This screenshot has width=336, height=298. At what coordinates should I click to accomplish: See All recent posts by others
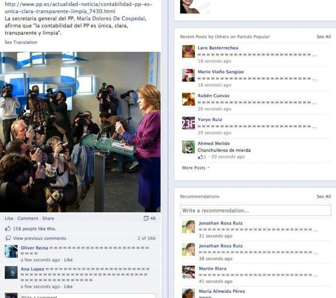324,36
